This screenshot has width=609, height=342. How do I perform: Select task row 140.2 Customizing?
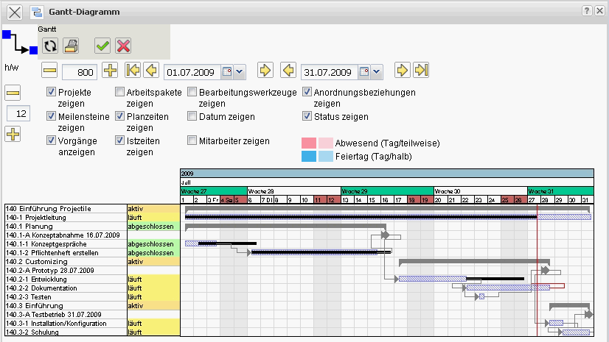click(x=66, y=261)
